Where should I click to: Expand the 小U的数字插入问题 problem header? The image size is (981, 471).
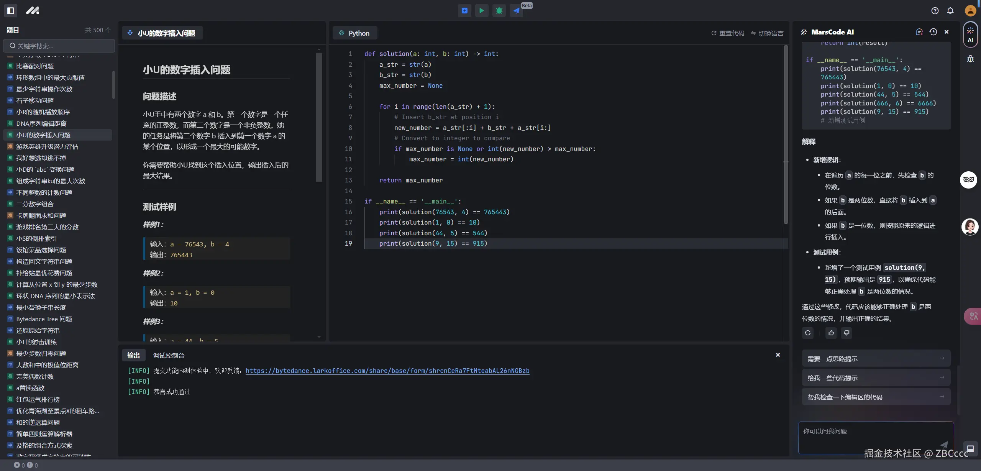pos(162,33)
